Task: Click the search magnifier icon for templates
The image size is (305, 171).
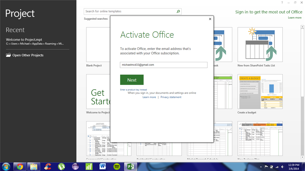Action: coord(178,12)
